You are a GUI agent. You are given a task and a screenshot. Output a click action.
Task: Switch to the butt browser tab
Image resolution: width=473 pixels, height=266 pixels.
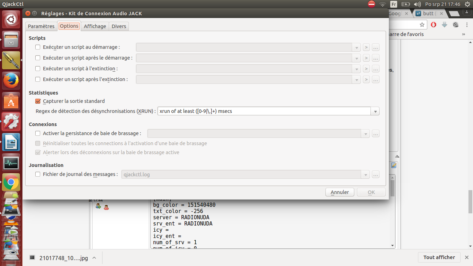click(430, 14)
